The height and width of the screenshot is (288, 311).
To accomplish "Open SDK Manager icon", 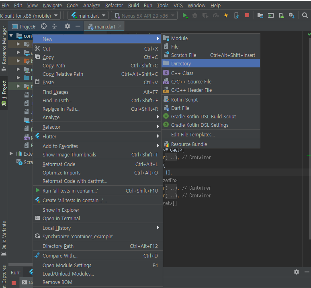I will coord(292,15).
